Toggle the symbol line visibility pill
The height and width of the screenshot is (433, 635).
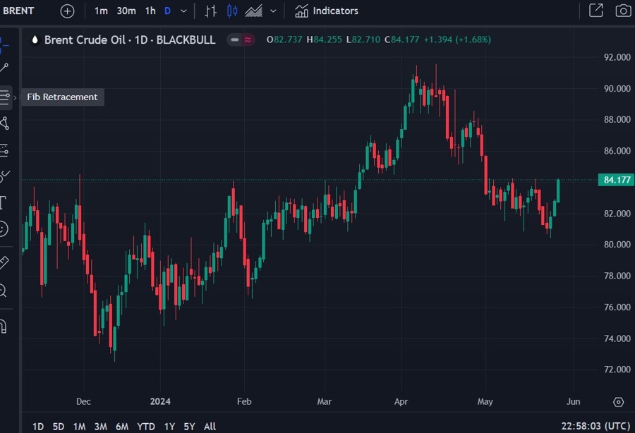[x=234, y=39]
